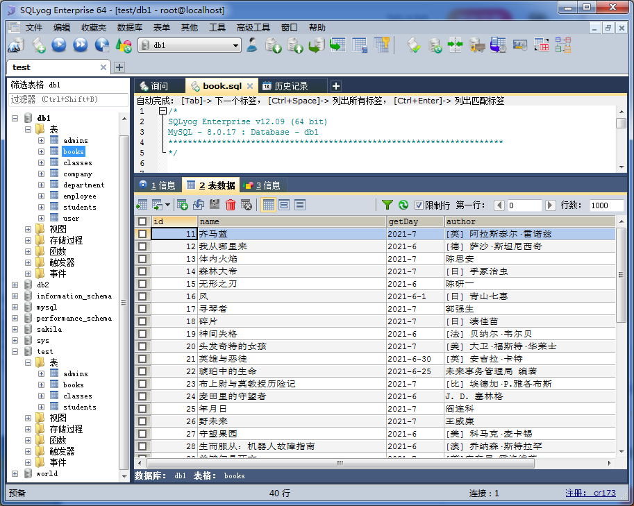Click the Execute query play icon

(59, 45)
